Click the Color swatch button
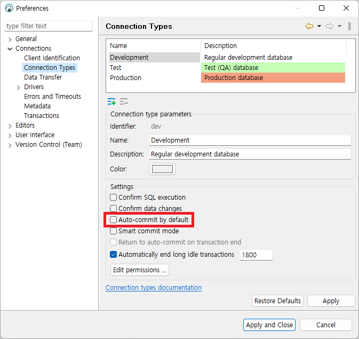This screenshot has height=339, width=359. point(163,169)
